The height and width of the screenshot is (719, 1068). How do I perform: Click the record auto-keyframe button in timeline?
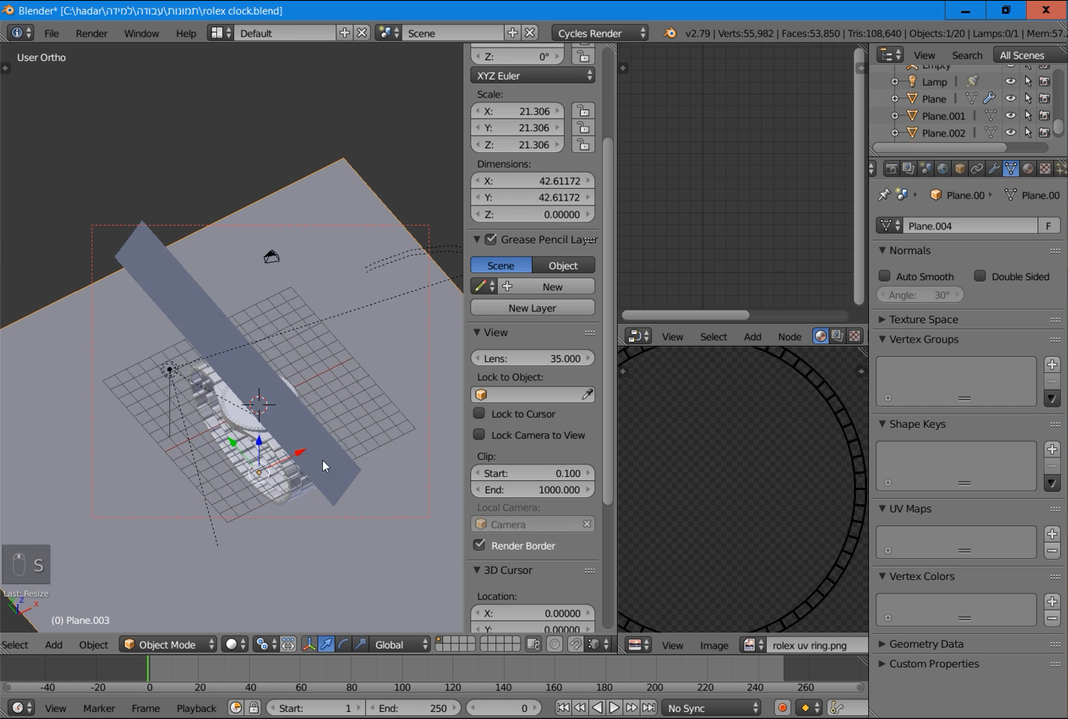[782, 708]
